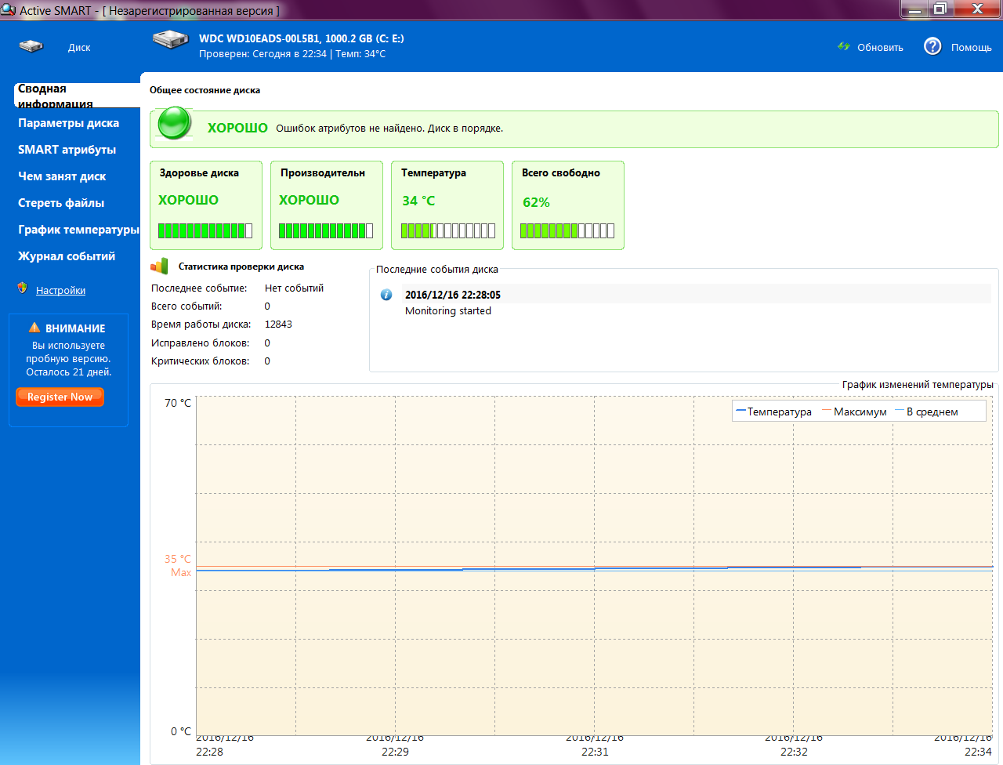Viewport: 1003px width, 765px height.
Task: Click the disk check statistics chart icon
Action: click(x=160, y=266)
